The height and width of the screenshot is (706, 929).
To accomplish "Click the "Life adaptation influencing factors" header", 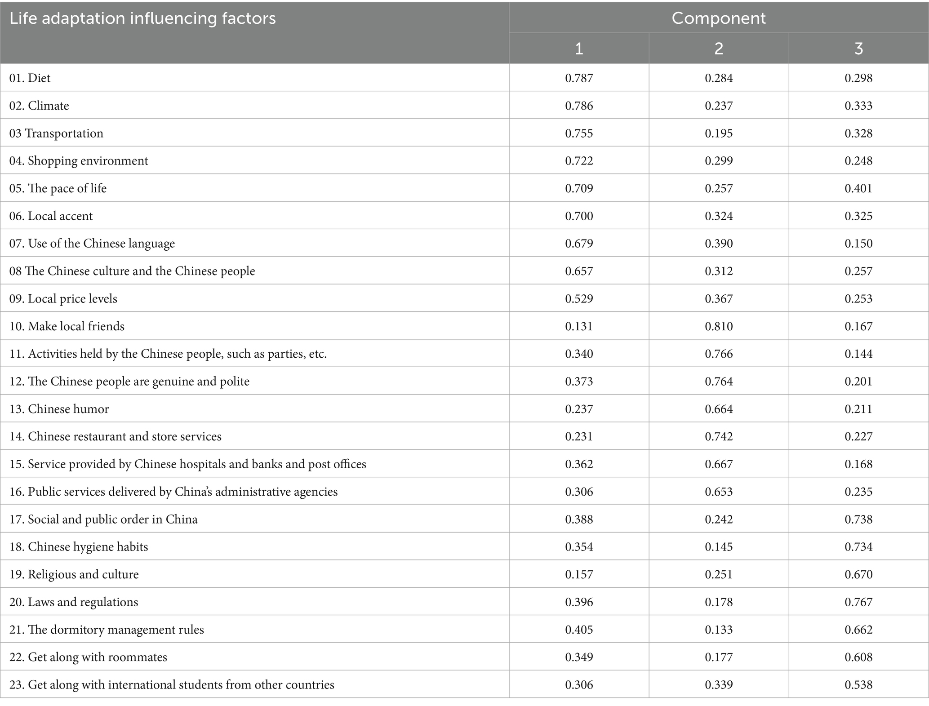I will point(142,19).
